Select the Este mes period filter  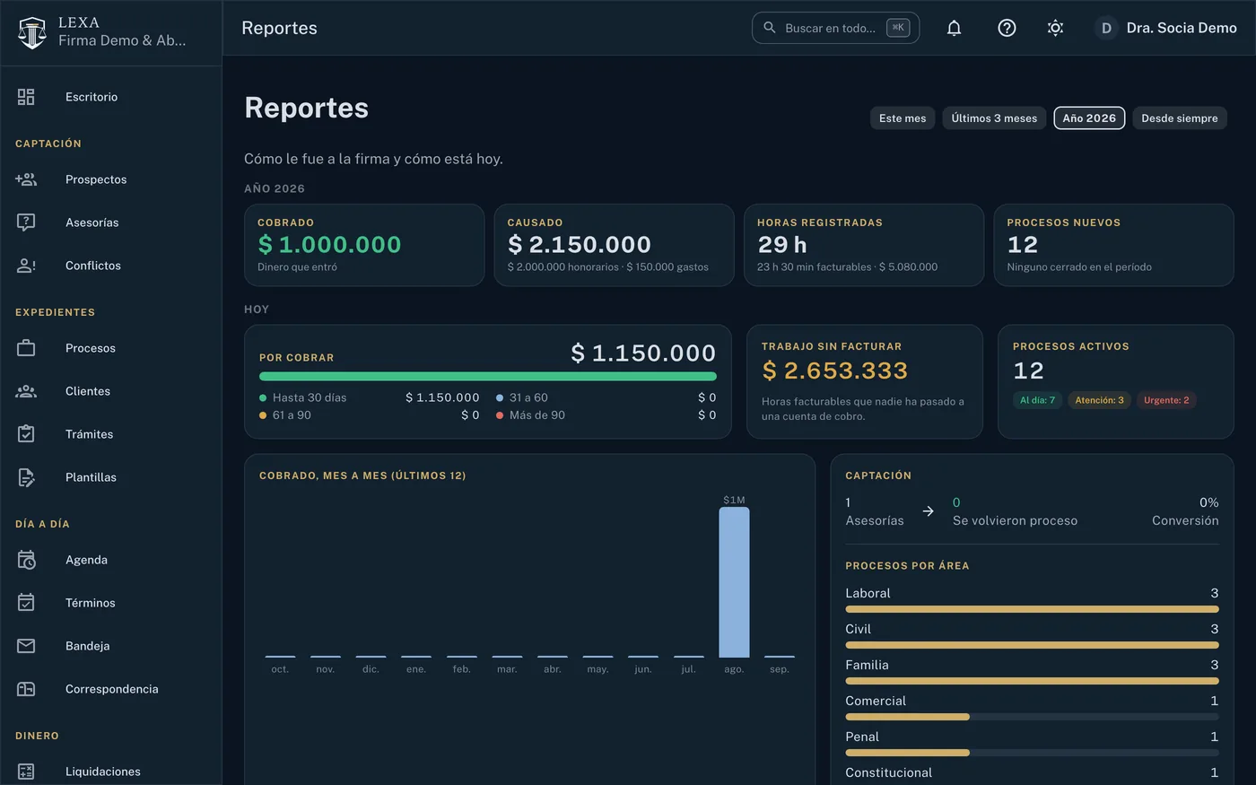903,118
